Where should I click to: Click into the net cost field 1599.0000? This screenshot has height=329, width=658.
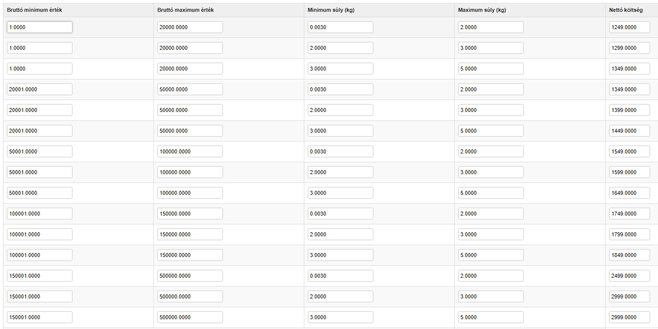(x=629, y=172)
